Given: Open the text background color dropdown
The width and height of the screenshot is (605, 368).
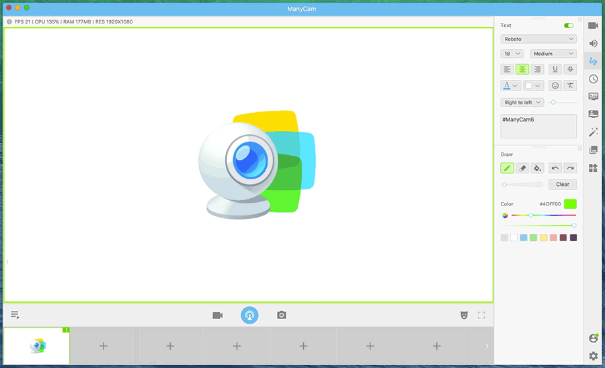Looking at the screenshot, I should coord(534,85).
